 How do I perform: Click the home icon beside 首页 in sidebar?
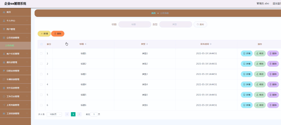coord(4,12)
